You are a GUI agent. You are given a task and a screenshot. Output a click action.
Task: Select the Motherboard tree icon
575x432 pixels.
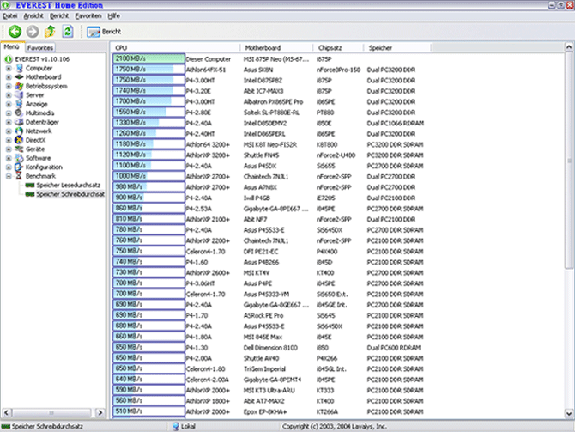pos(19,77)
